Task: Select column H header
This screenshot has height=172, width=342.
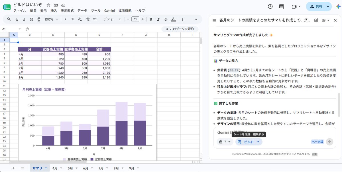Action: tap(169, 35)
